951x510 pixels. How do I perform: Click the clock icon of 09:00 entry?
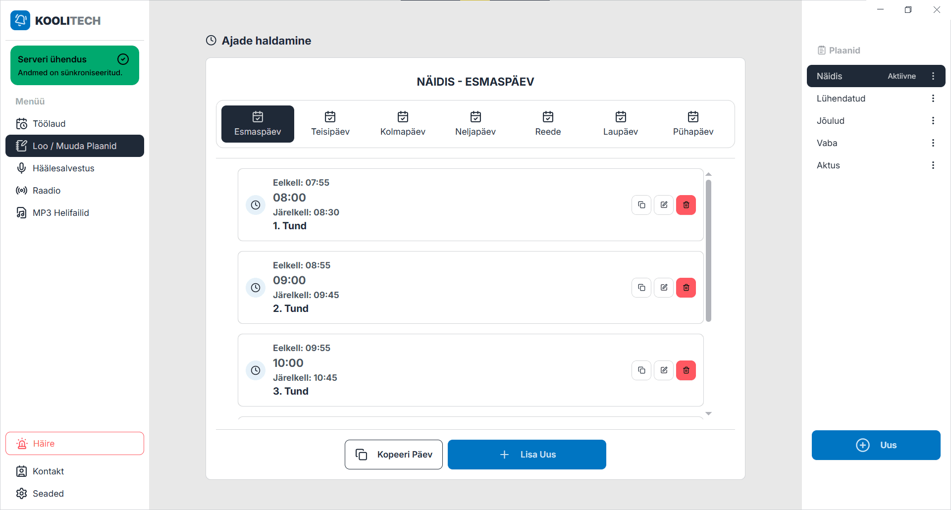point(256,288)
